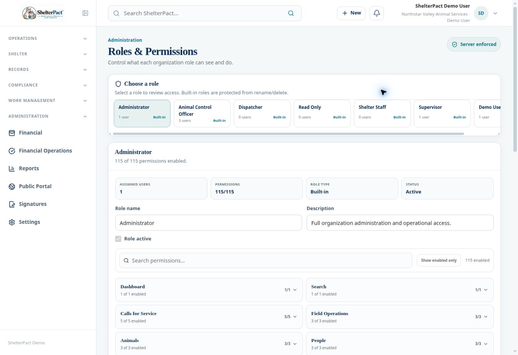Select the Animal Control Officer role

tap(202, 113)
